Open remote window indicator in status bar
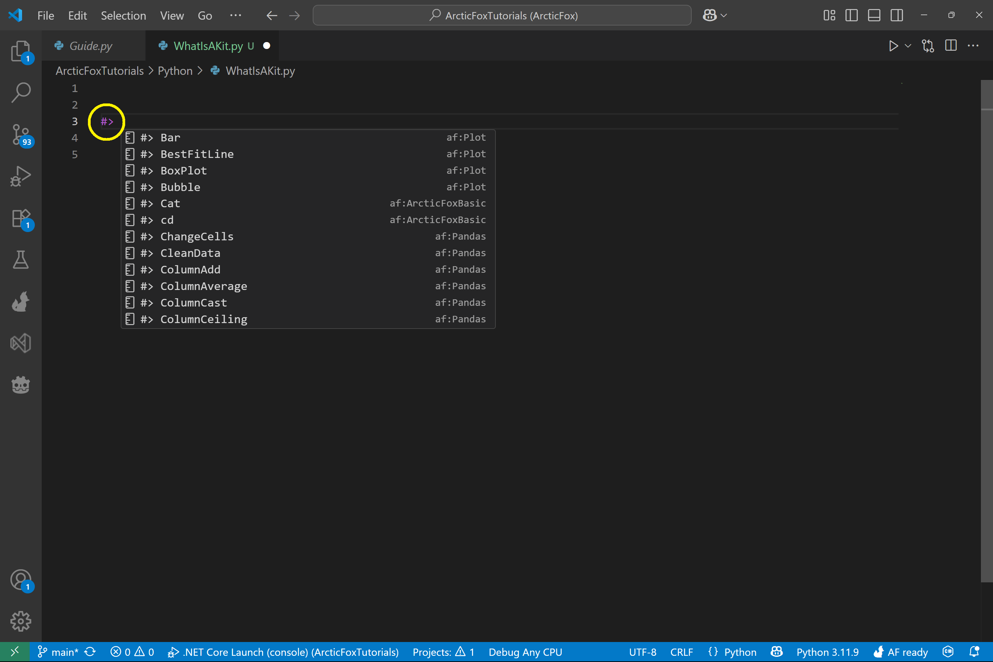 tap(14, 652)
